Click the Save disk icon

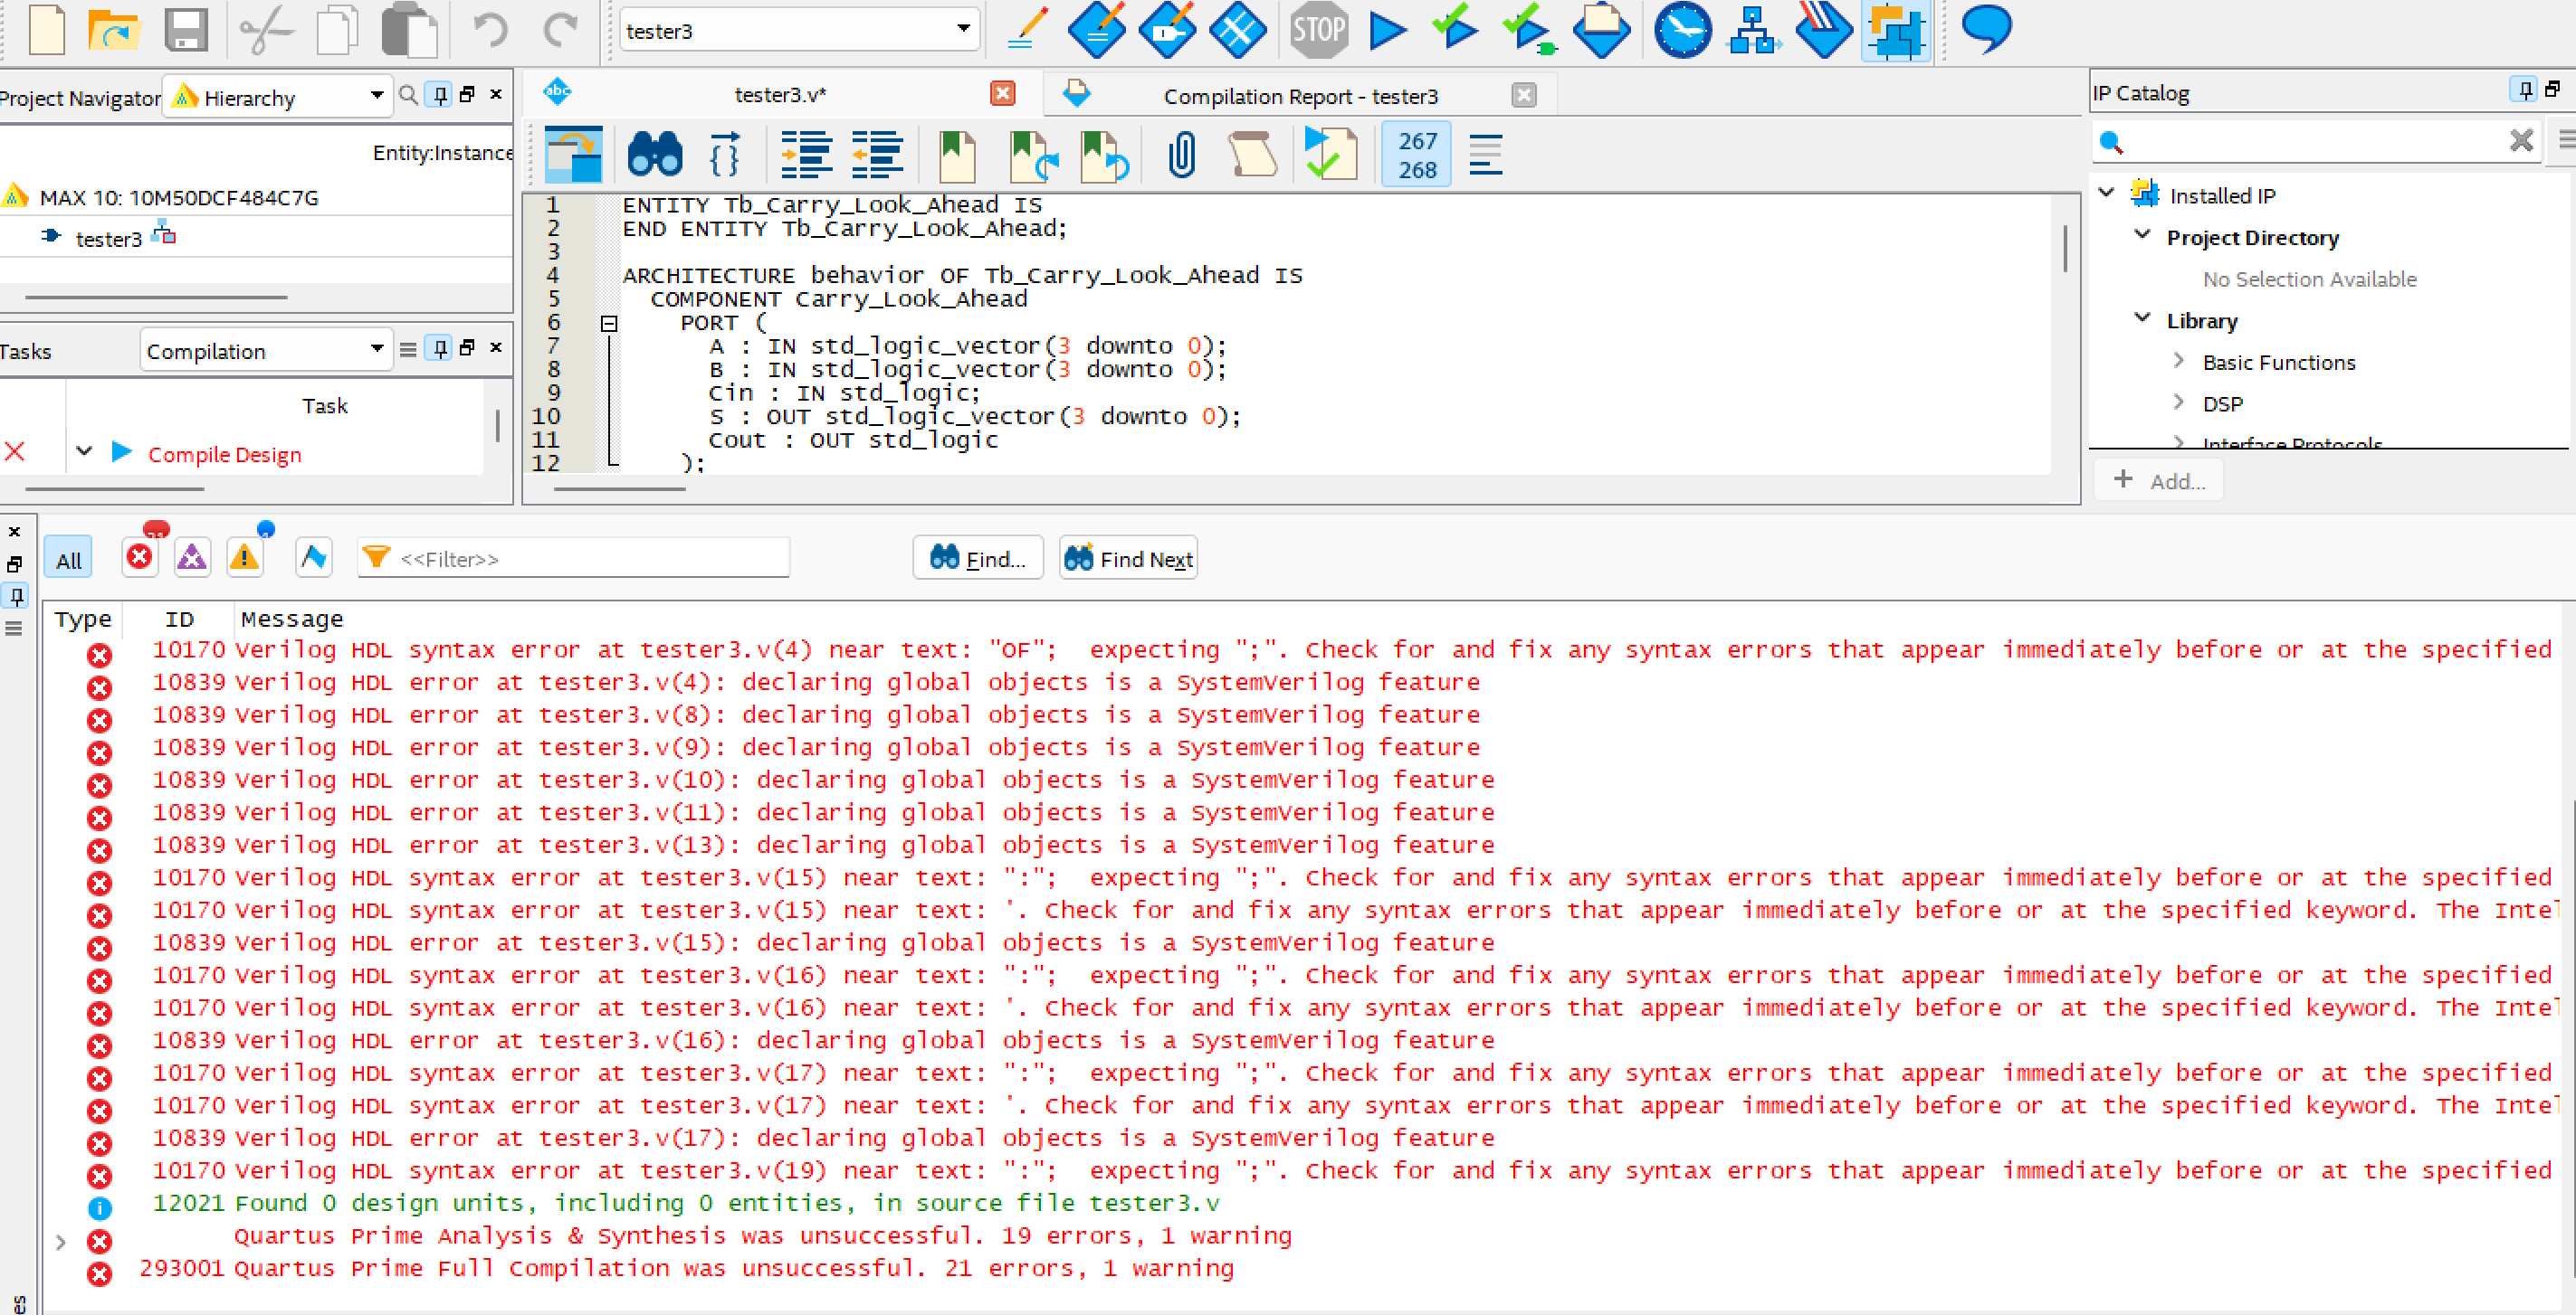click(186, 30)
